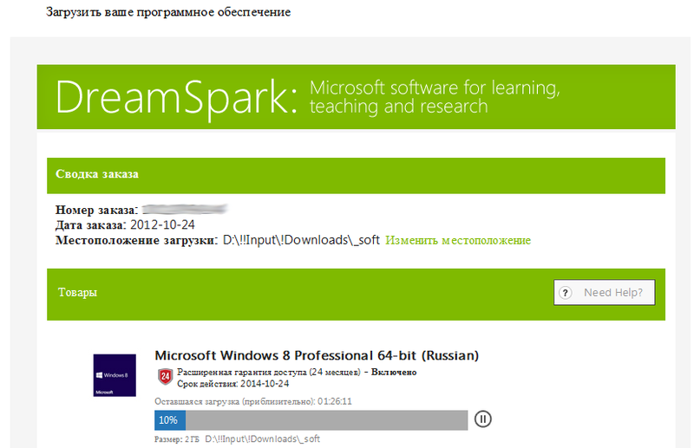Click the Windows 8 product box thumbnail

(x=115, y=375)
